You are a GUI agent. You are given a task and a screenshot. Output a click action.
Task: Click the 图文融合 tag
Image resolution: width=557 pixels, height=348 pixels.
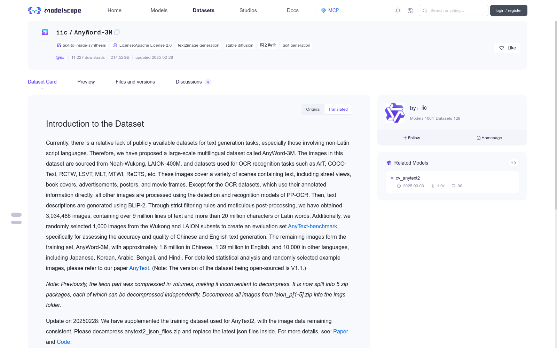(x=268, y=45)
